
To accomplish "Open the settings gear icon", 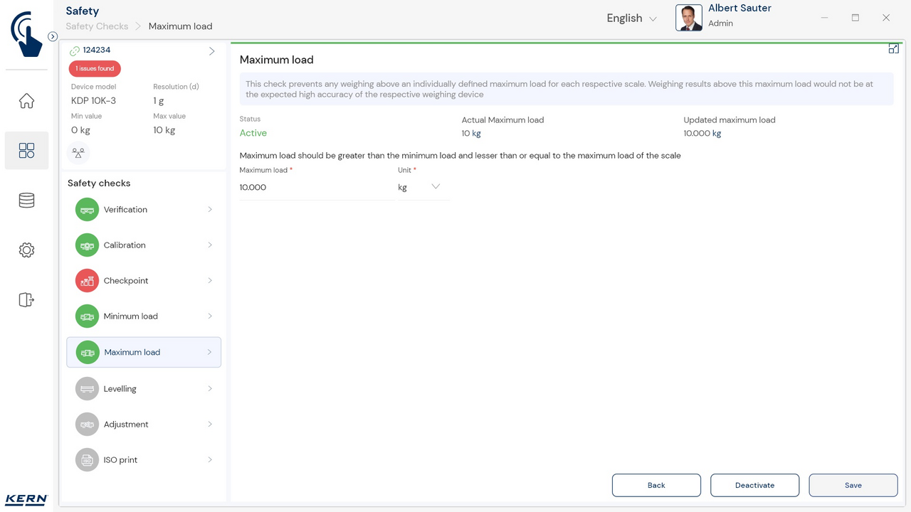I will [x=26, y=250].
